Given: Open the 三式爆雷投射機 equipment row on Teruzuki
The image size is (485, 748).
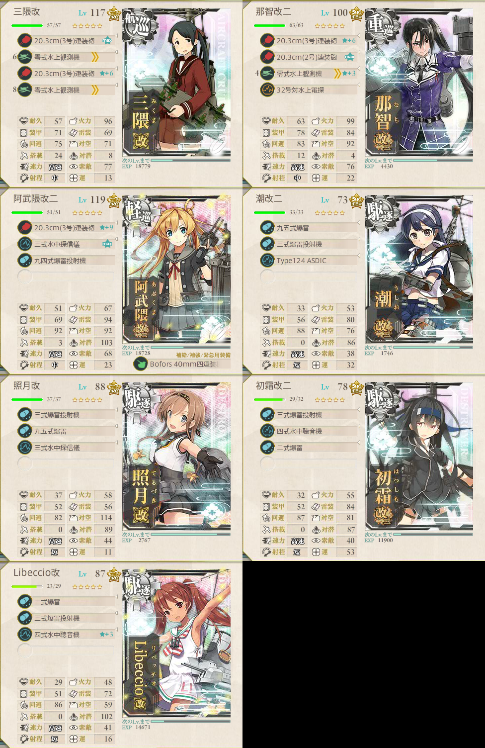Looking at the screenshot, I should coord(67,415).
